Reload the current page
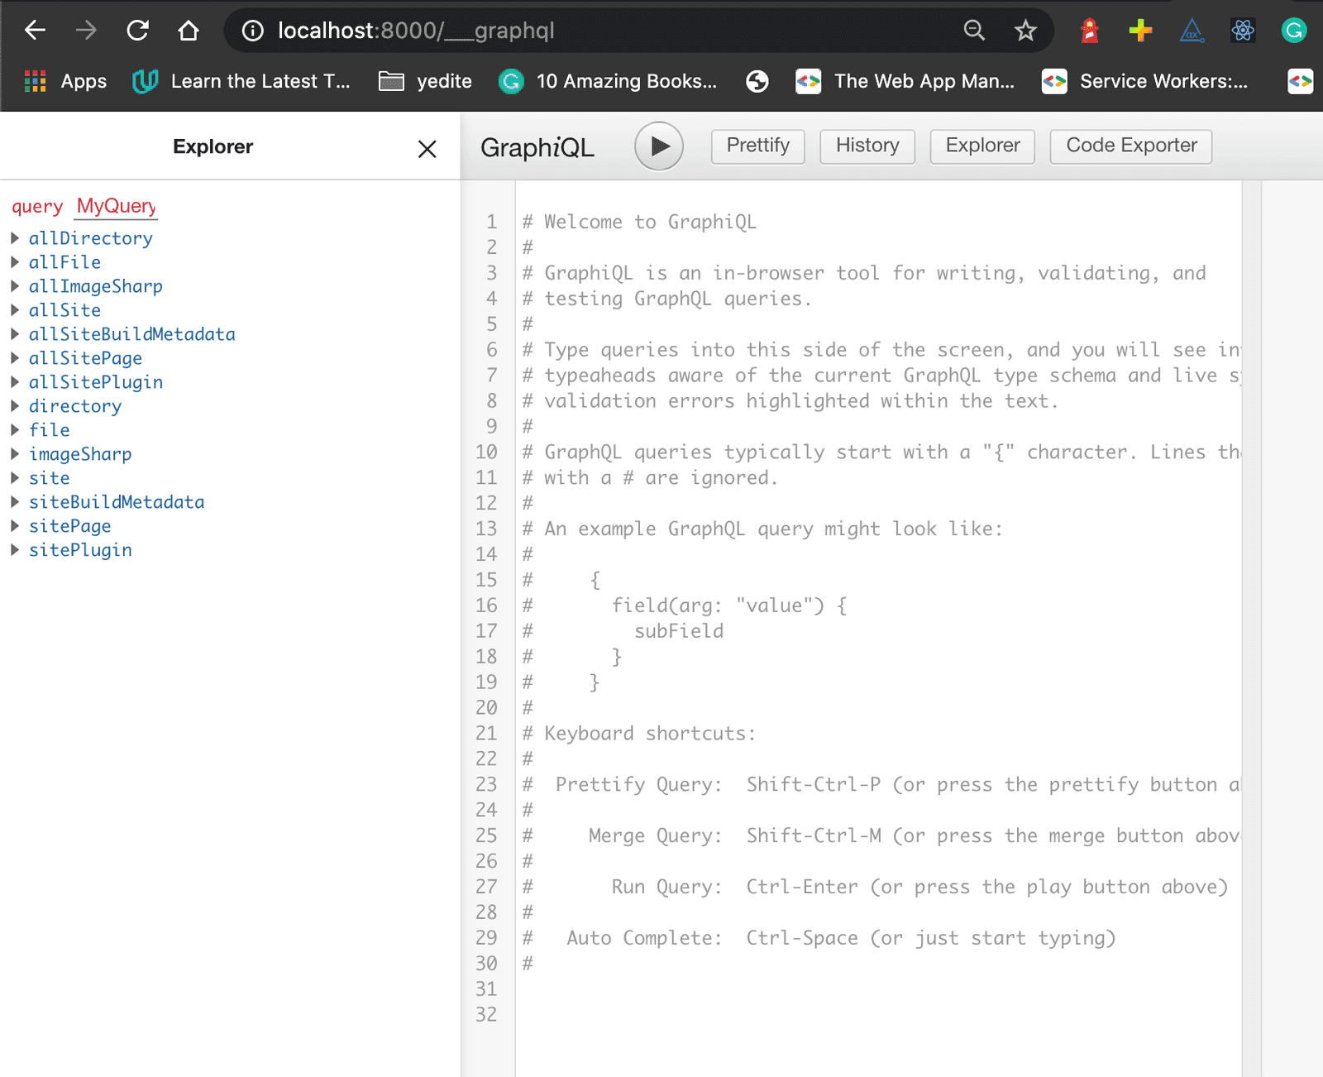 coord(138,31)
